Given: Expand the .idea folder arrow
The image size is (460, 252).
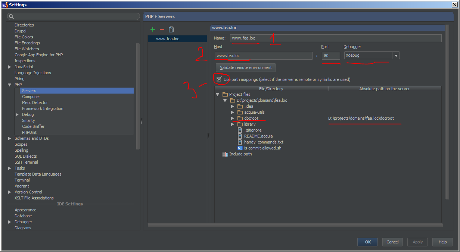Looking at the screenshot, I should [233, 106].
